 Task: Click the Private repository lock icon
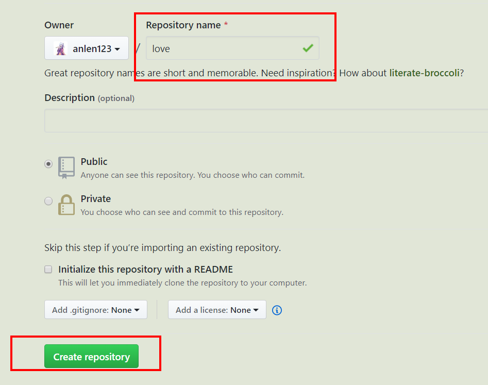pyautogui.click(x=66, y=205)
